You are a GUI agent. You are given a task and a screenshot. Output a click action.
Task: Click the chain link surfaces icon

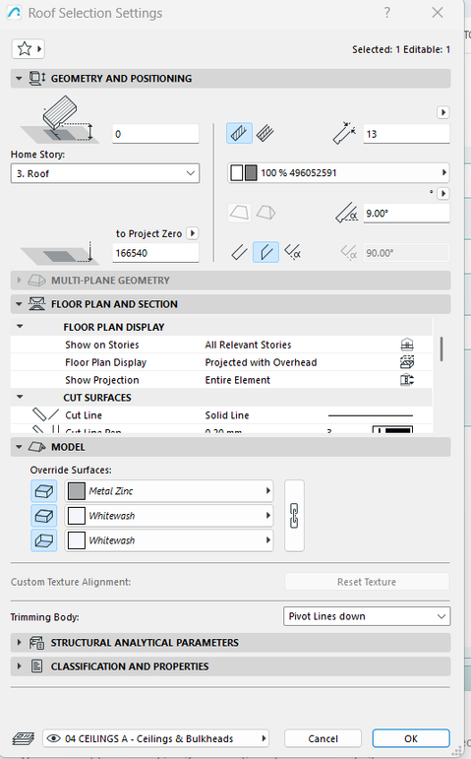point(294,516)
